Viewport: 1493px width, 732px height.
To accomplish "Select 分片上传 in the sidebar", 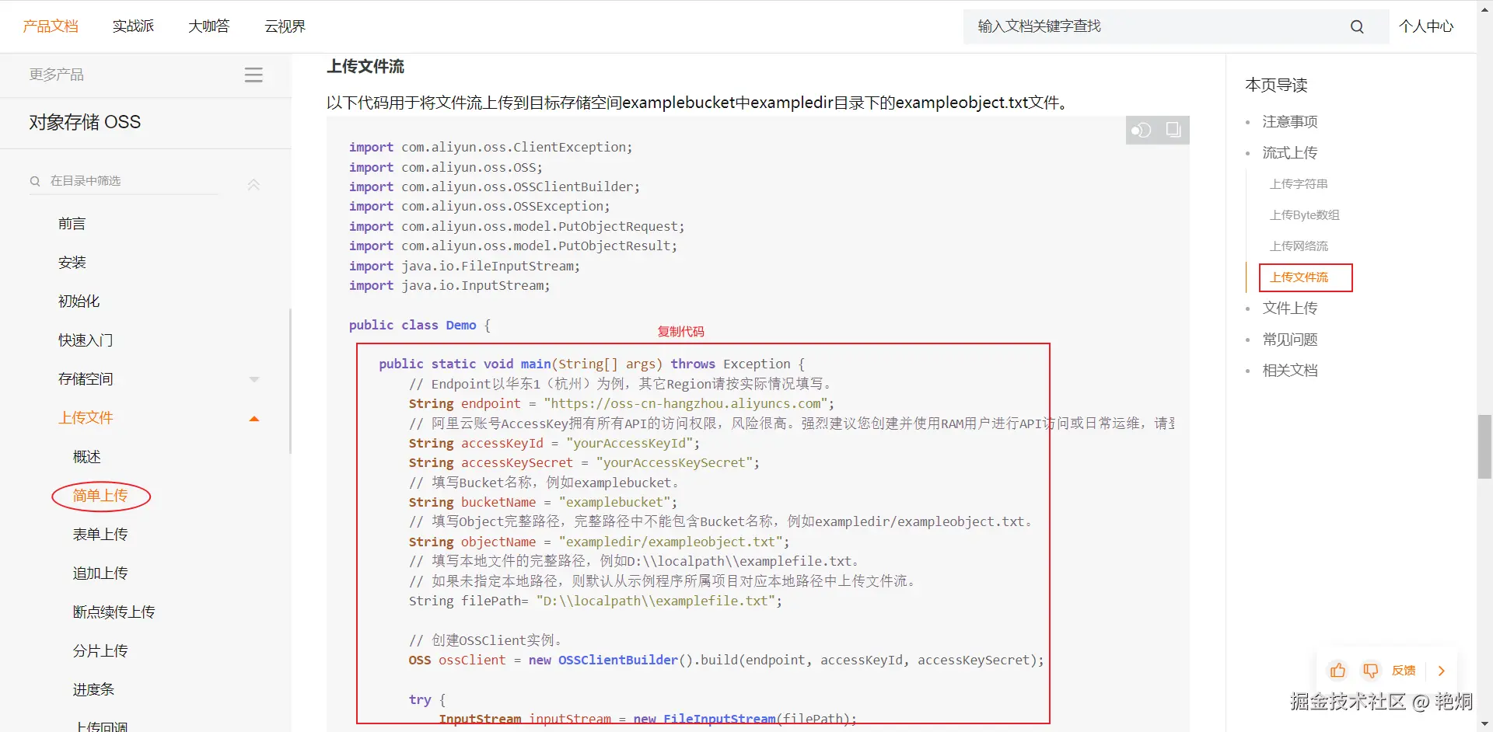I will point(100,651).
